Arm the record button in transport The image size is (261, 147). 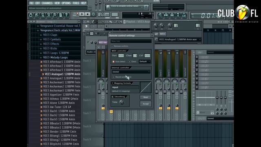(x=93, y=14)
